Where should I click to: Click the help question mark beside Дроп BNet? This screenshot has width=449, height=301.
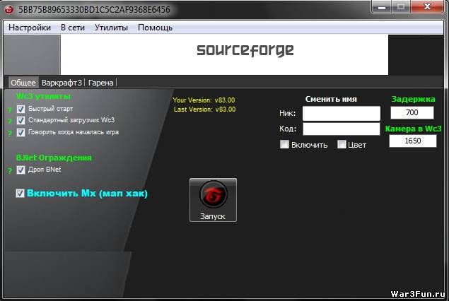click(10, 170)
